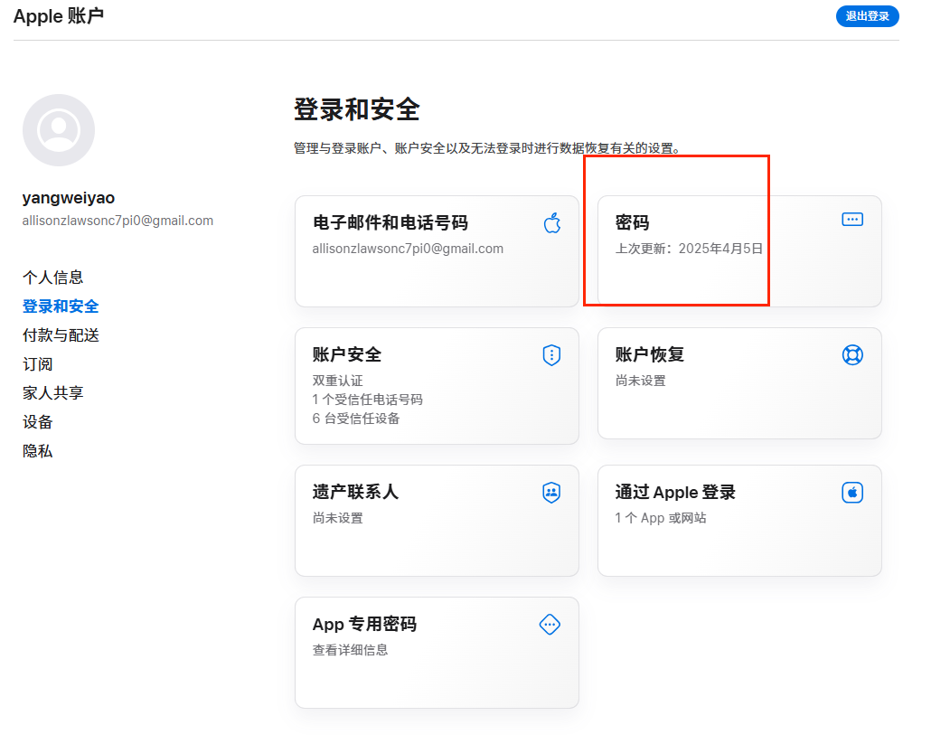Open 查看详细信息 under App 专用密码
This screenshot has height=744, width=950.
351,650
